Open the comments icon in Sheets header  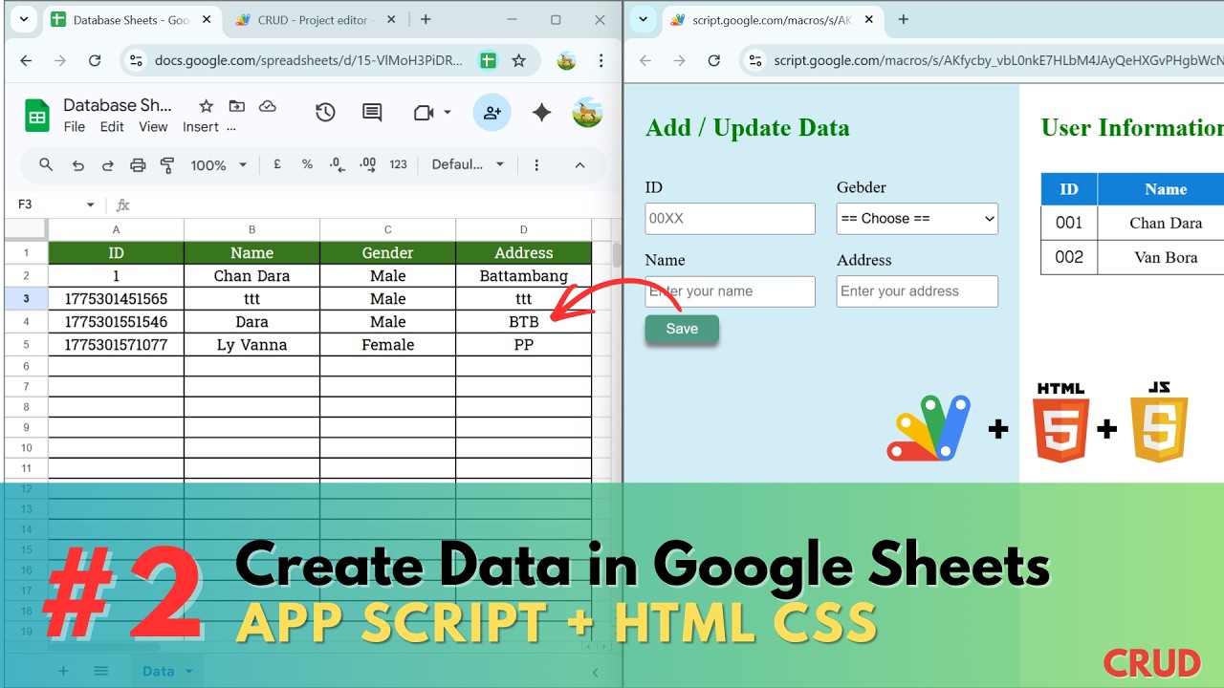point(372,113)
